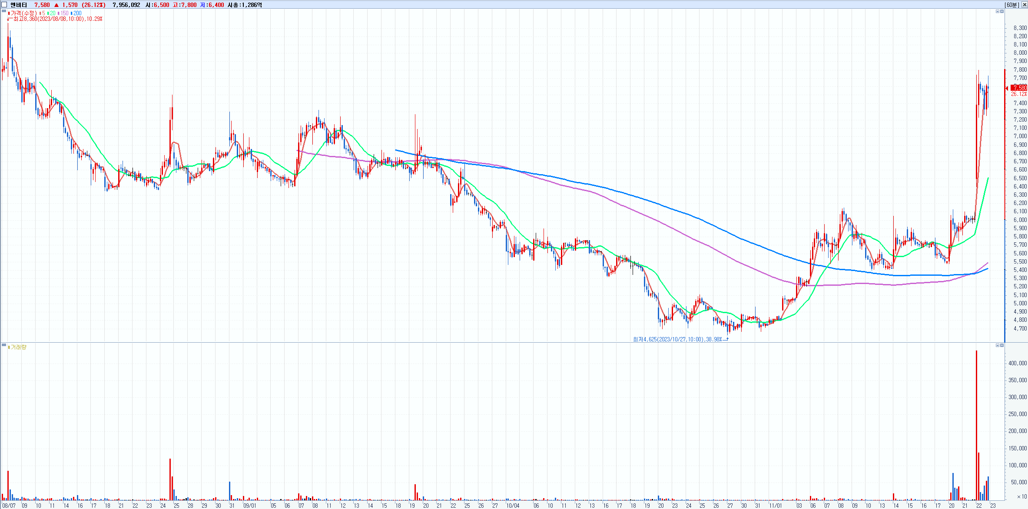This screenshot has width=1028, height=509.
Task: Click the ×10 volume scale multiplier label
Action: [1021, 496]
